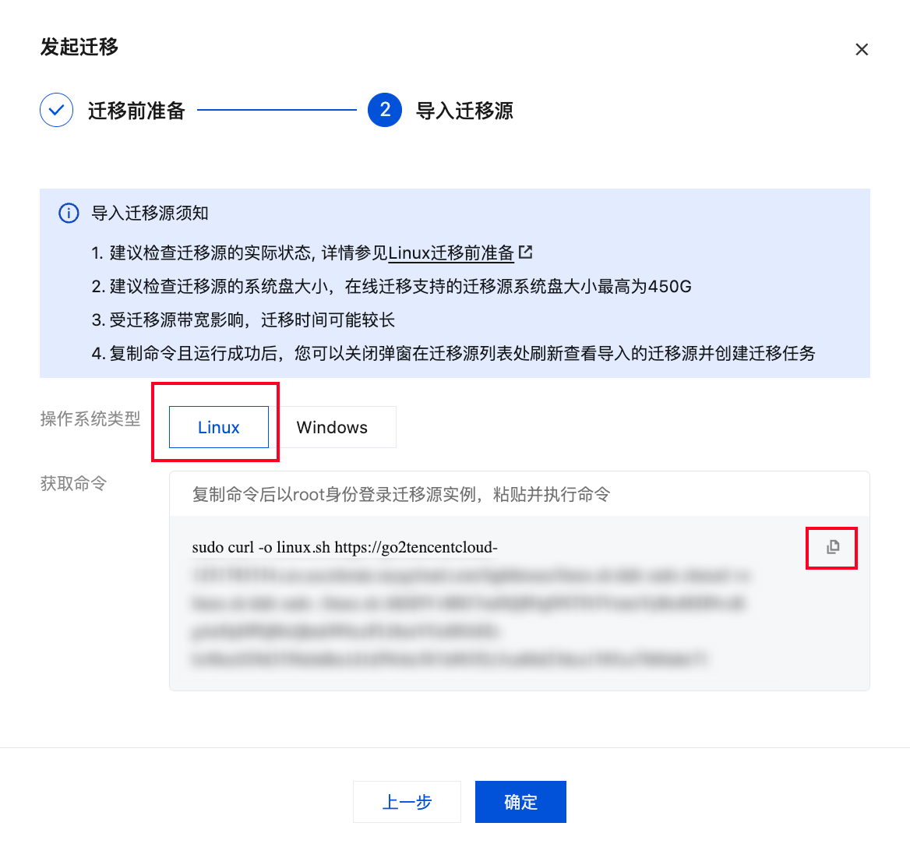The height and width of the screenshot is (851, 910).
Task: Click the 操作系统类型 label
Action: coord(90,418)
